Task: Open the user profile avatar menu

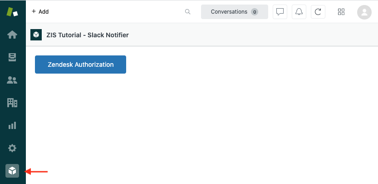Action: tap(364, 12)
